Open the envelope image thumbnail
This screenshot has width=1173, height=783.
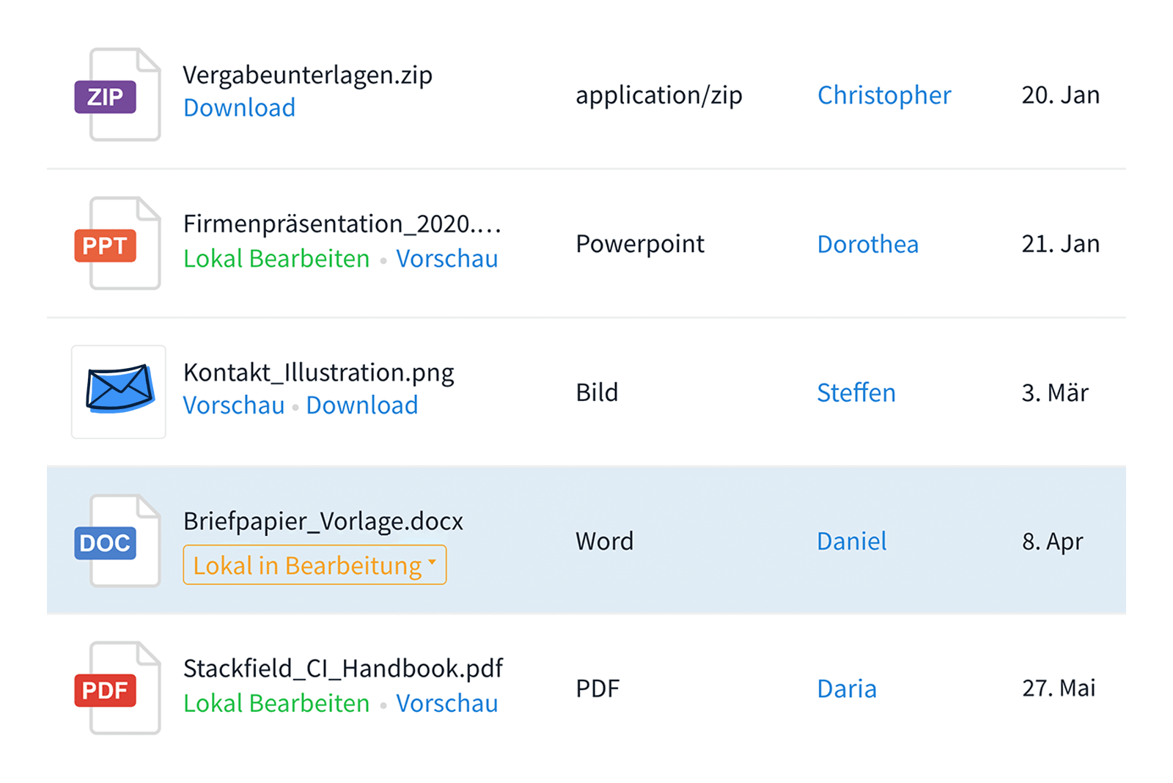click(x=119, y=391)
